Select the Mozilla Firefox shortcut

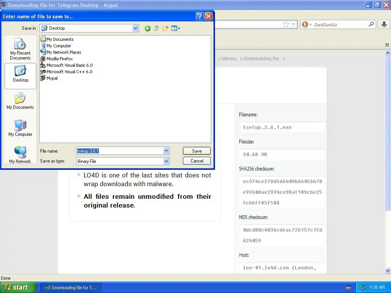pos(57,58)
